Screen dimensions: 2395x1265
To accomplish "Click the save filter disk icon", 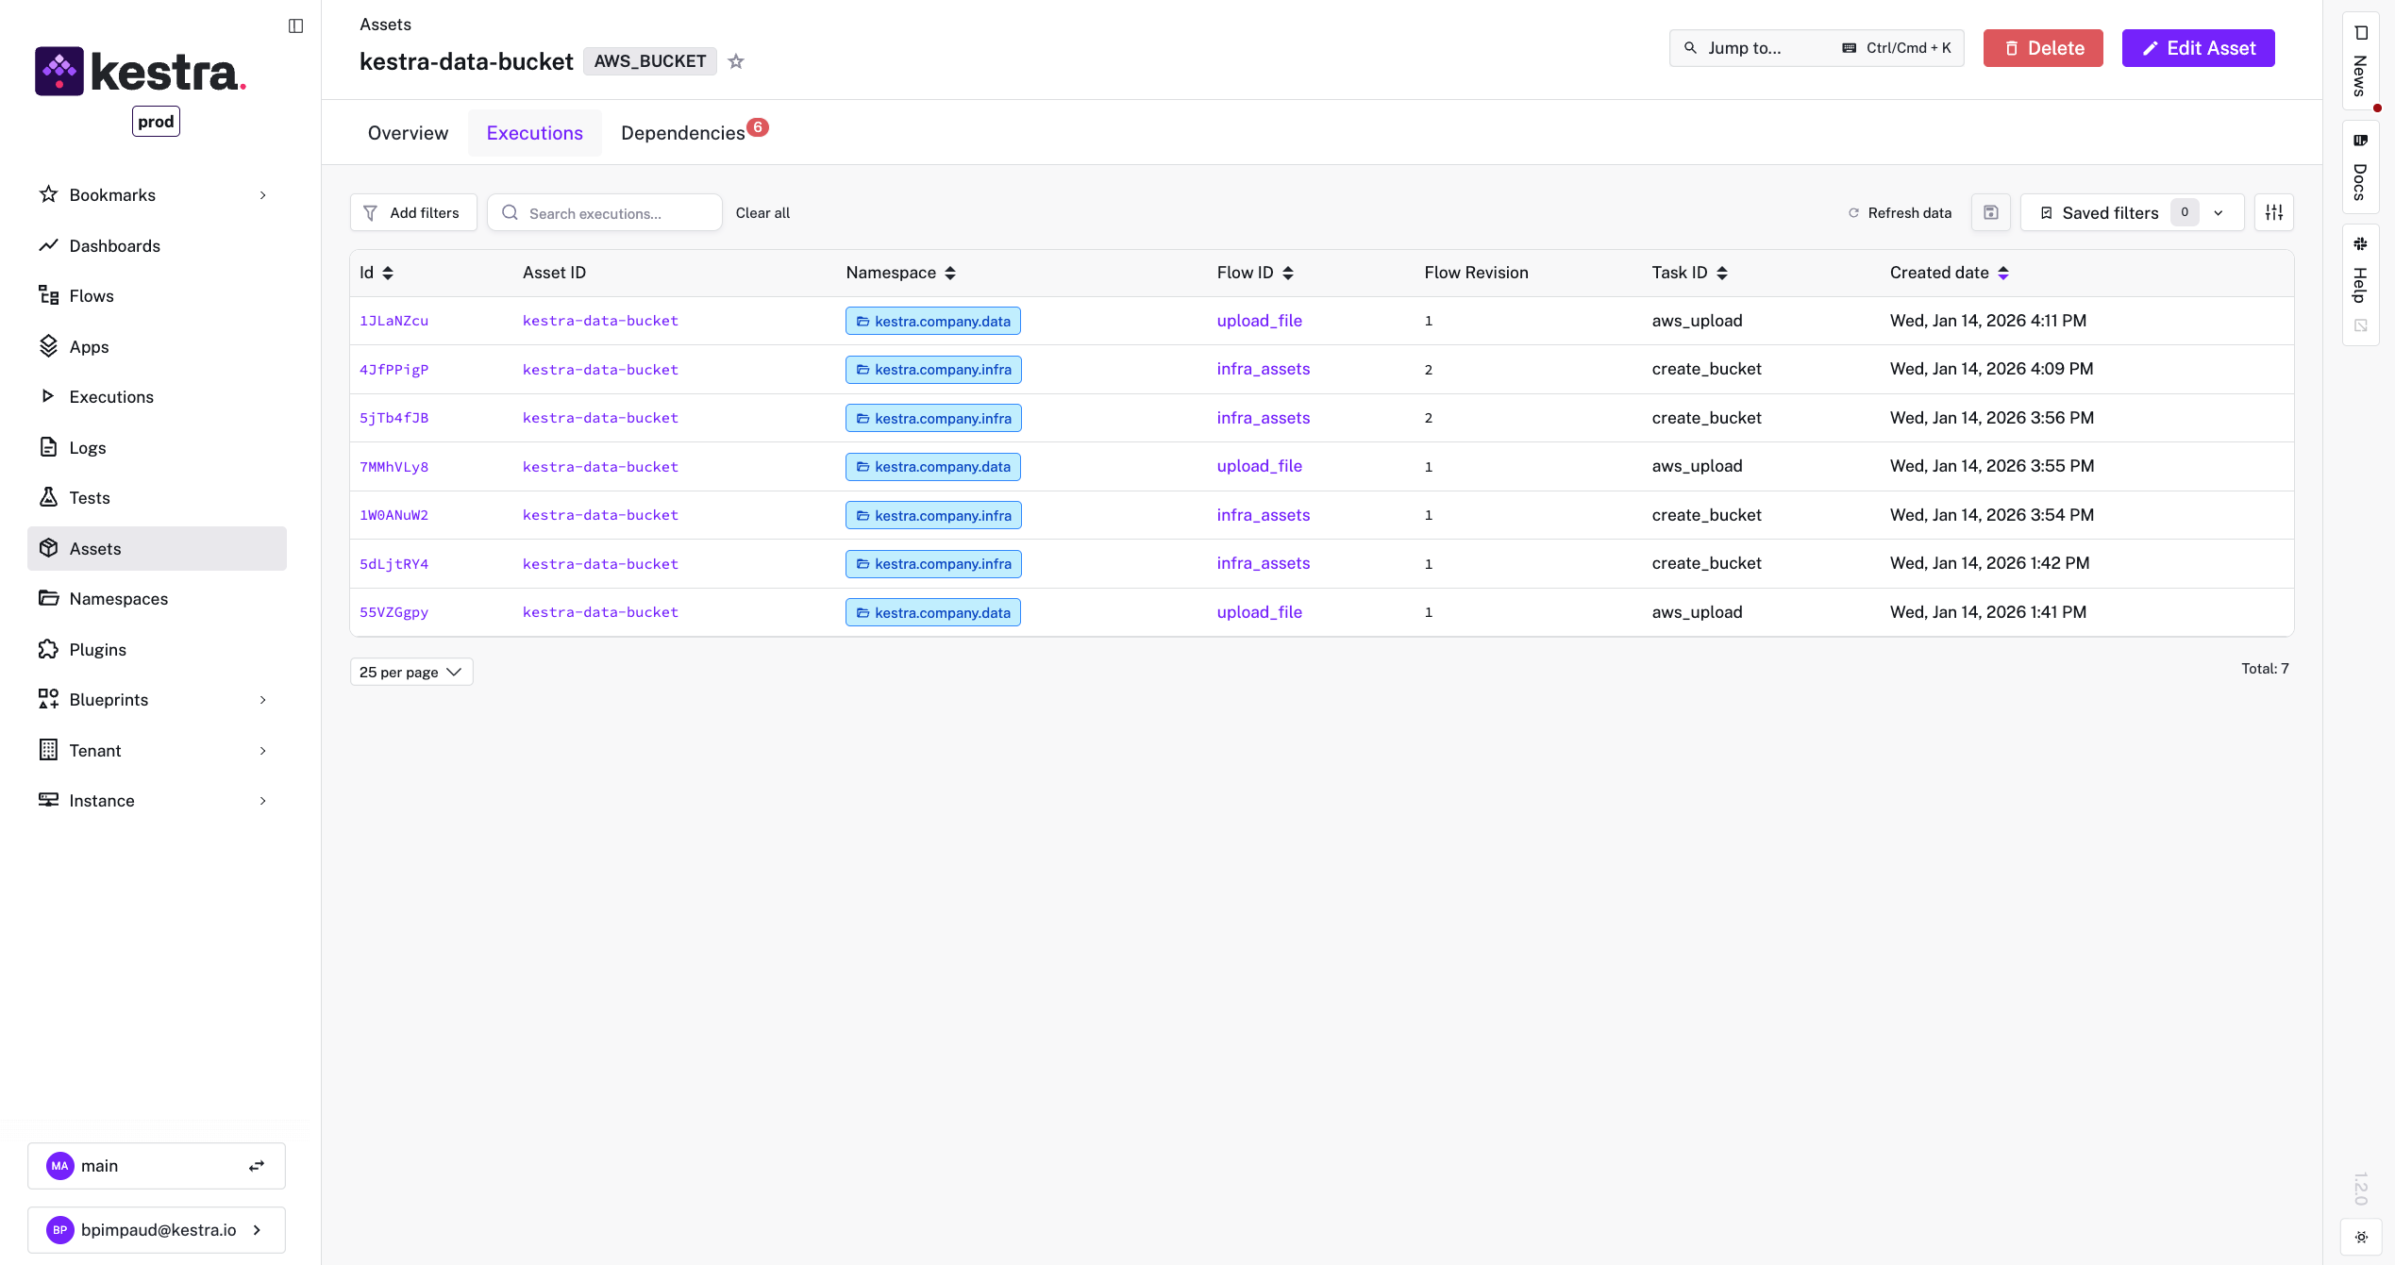I will coord(1991,212).
